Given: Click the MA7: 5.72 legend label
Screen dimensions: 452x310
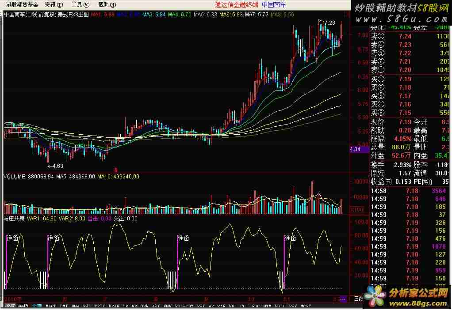Looking at the screenshot, I should [x=257, y=15].
